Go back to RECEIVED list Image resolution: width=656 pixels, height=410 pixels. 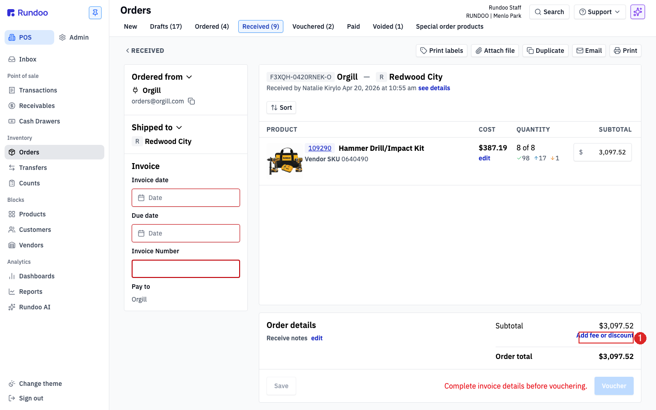pyautogui.click(x=145, y=51)
